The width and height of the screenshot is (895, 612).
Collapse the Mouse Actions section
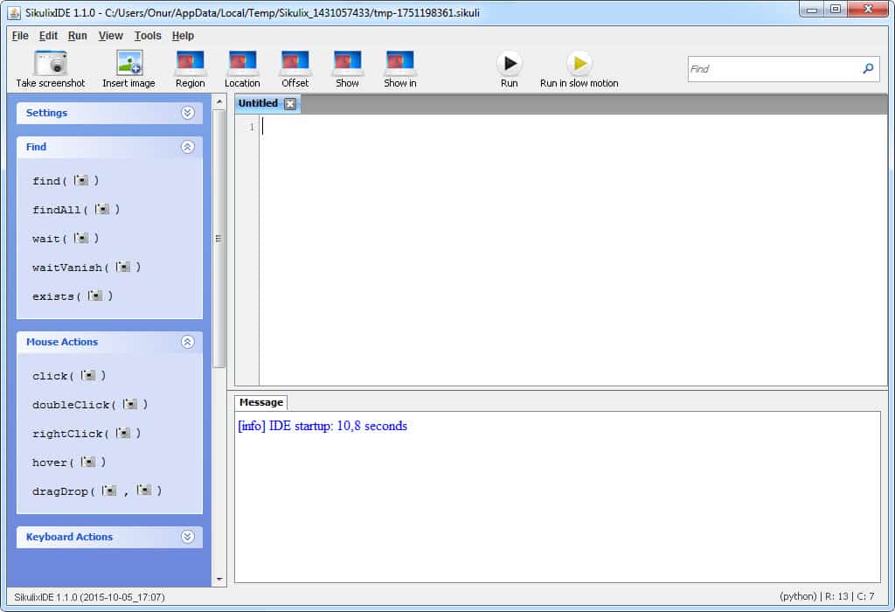coord(187,342)
